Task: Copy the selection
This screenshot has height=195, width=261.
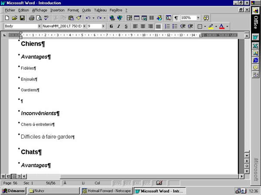Action: tap(64, 18)
